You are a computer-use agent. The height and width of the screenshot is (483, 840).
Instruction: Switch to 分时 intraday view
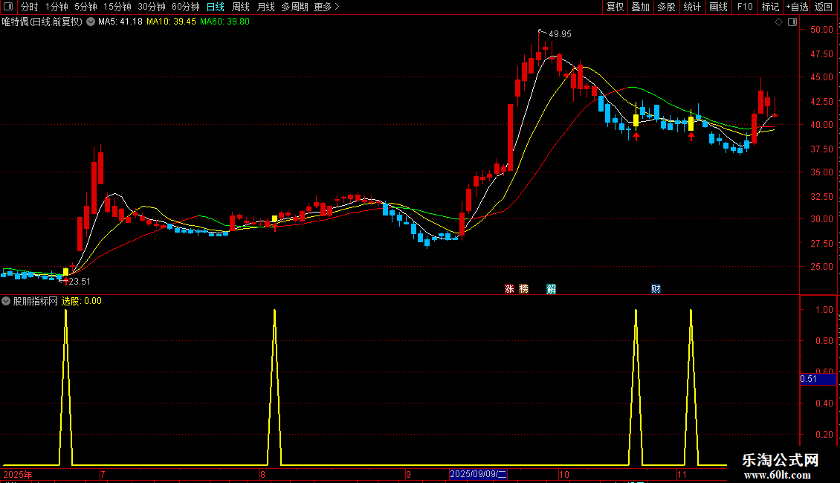tap(30, 7)
